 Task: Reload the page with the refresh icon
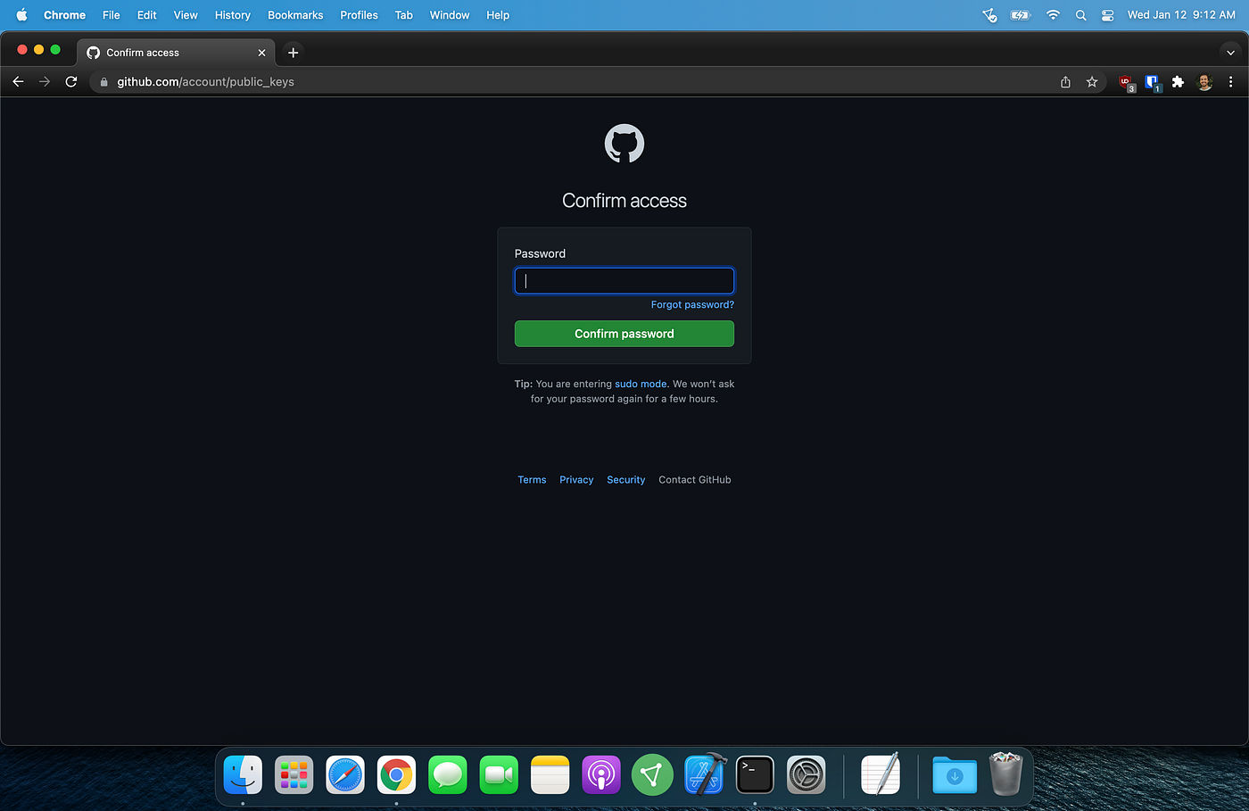[71, 81]
